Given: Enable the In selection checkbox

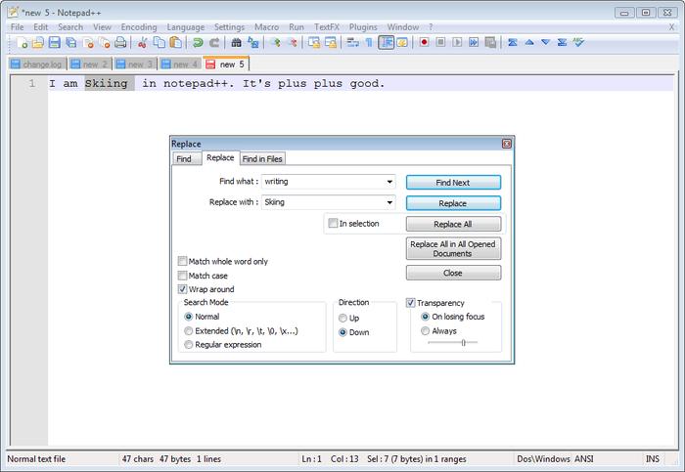Looking at the screenshot, I should 333,224.
